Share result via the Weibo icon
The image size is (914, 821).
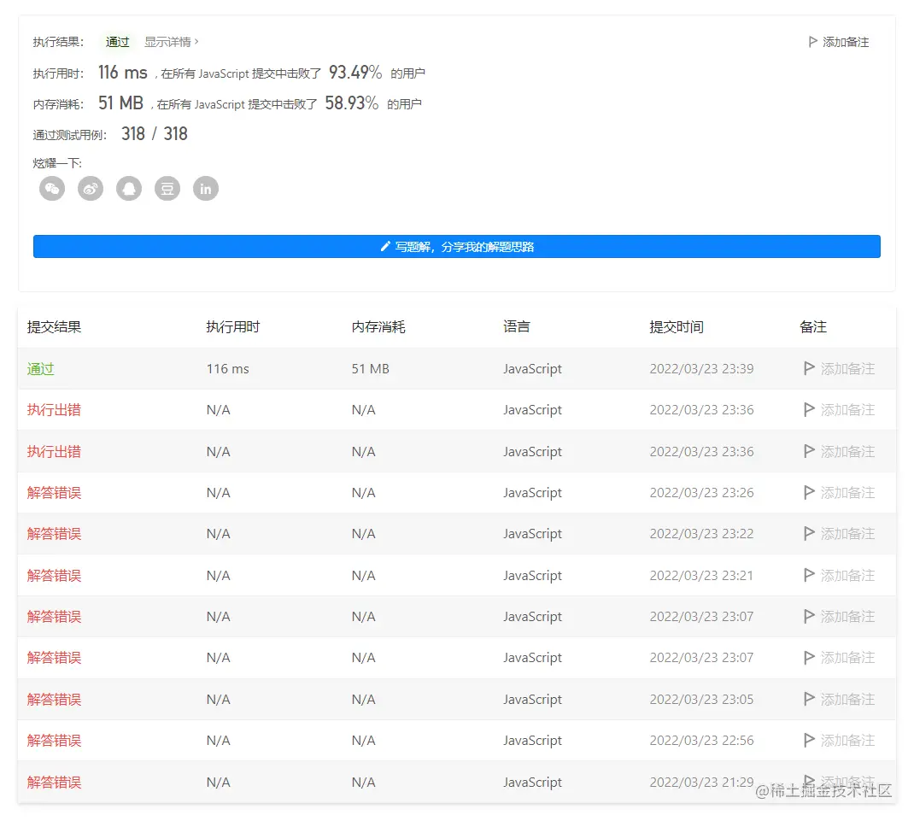click(91, 188)
